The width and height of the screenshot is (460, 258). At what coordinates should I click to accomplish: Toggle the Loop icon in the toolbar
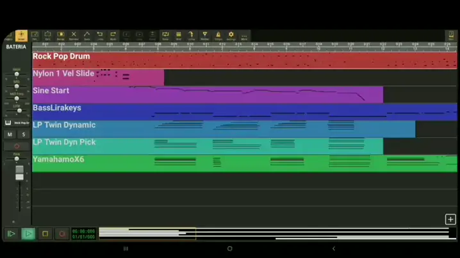click(165, 35)
